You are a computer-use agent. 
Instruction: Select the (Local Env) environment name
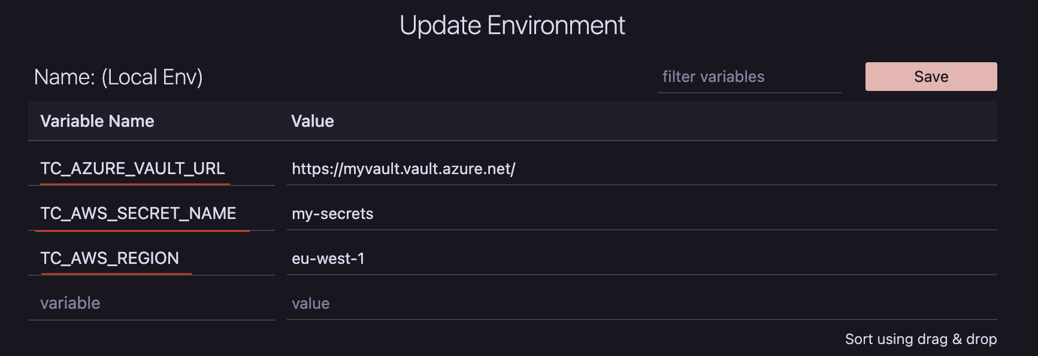[152, 77]
